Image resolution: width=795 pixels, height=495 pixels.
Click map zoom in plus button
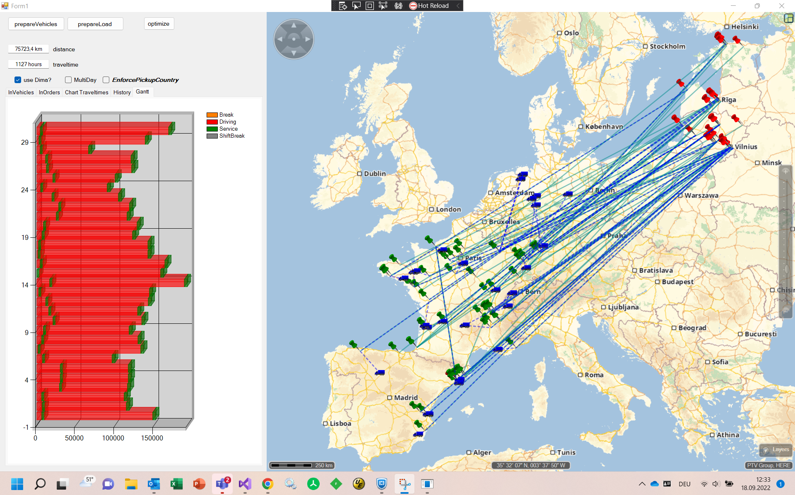(x=785, y=172)
